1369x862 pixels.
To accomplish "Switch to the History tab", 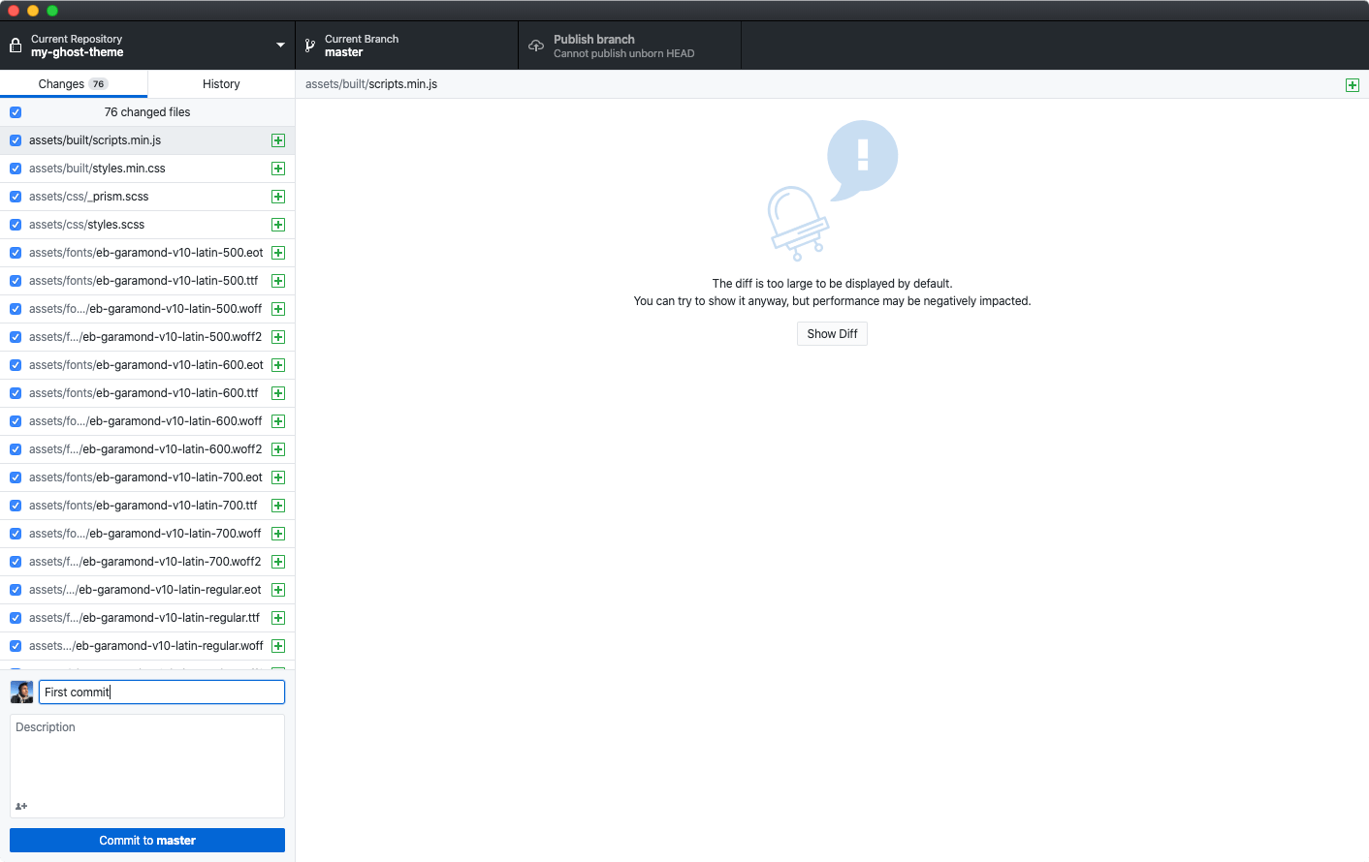I will [221, 84].
